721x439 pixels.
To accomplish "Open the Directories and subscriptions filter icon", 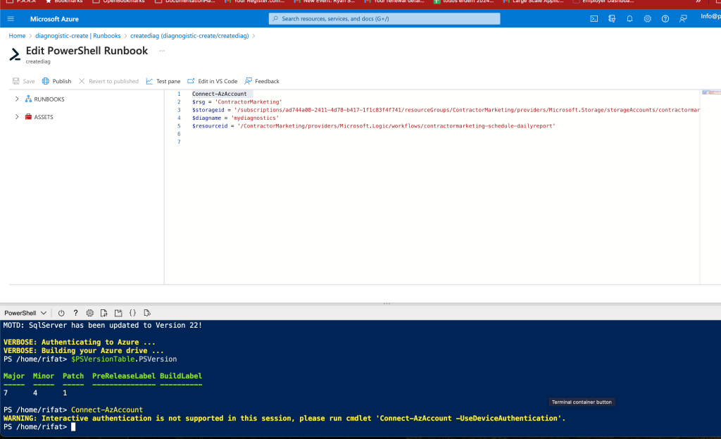I will [x=612, y=19].
